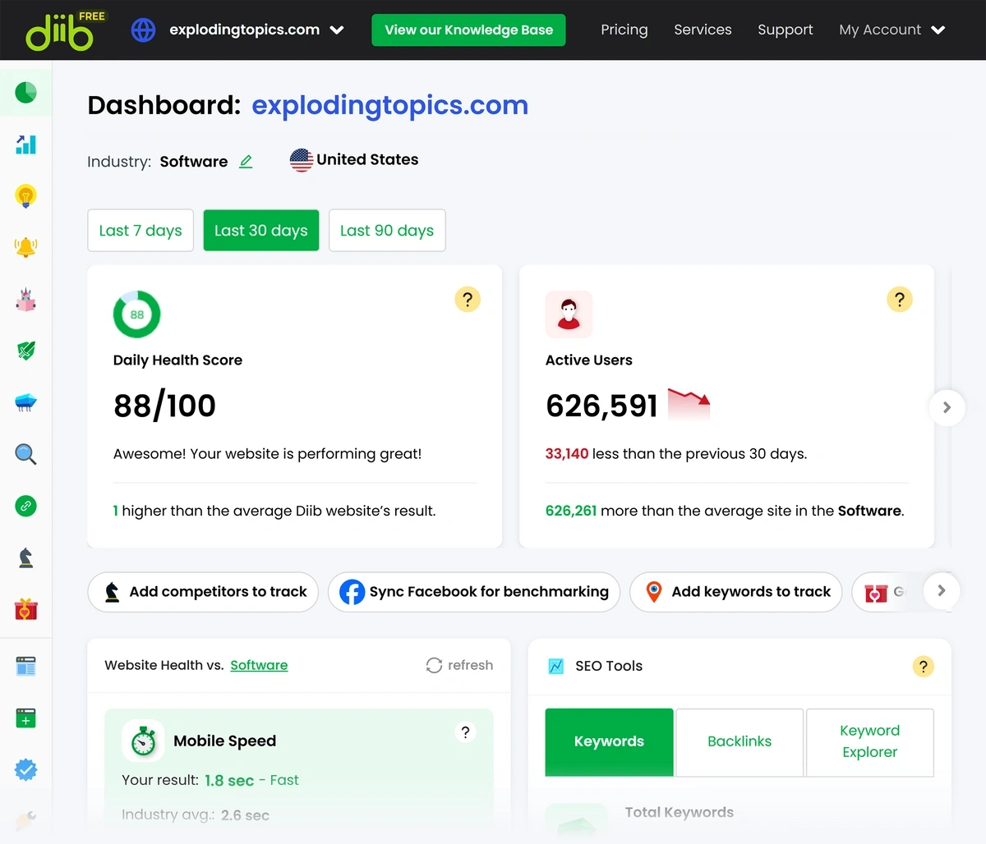Click the refresh button
The image size is (986, 844).
click(459, 665)
